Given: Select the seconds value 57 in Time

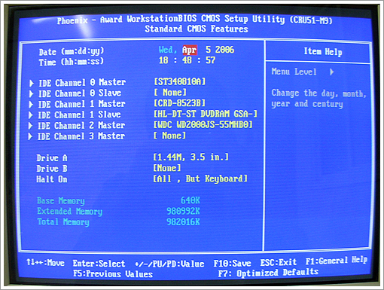Looking at the screenshot, I should click(x=211, y=60).
